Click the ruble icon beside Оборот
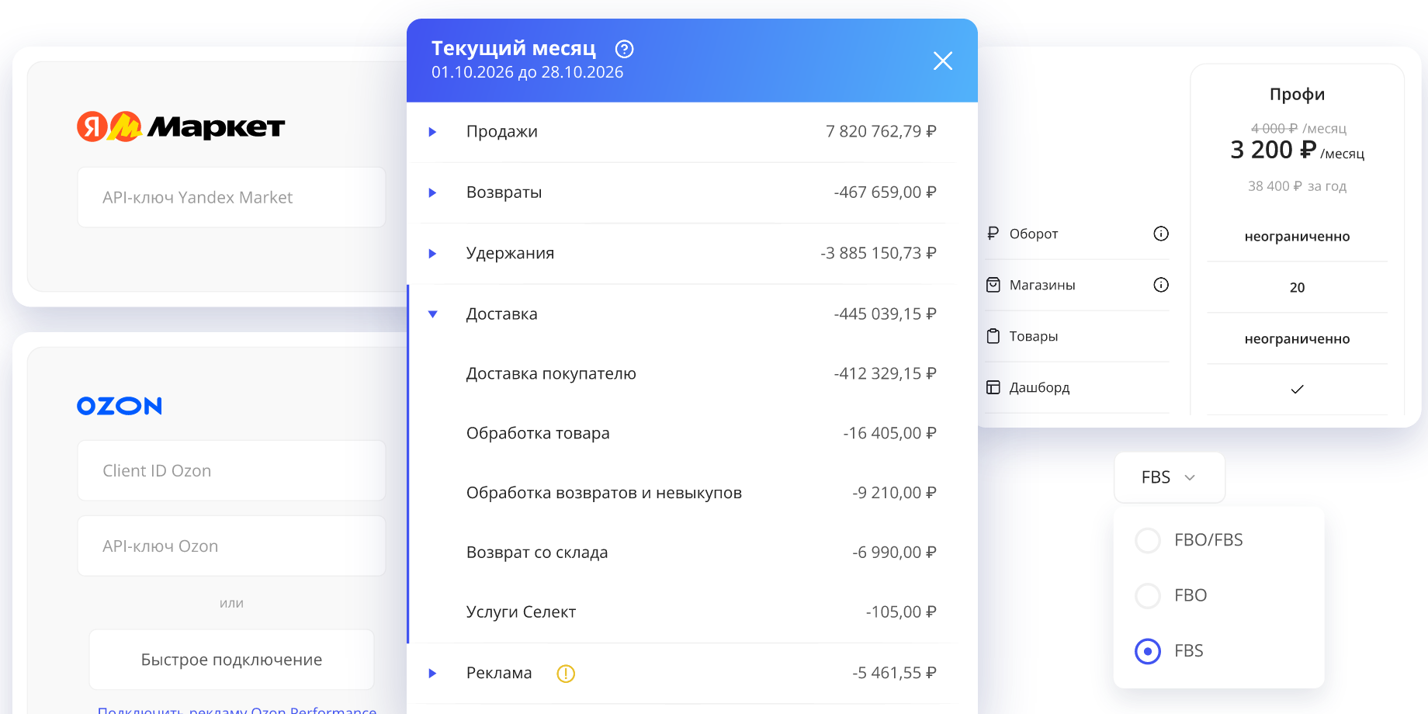This screenshot has width=1428, height=714. (993, 233)
